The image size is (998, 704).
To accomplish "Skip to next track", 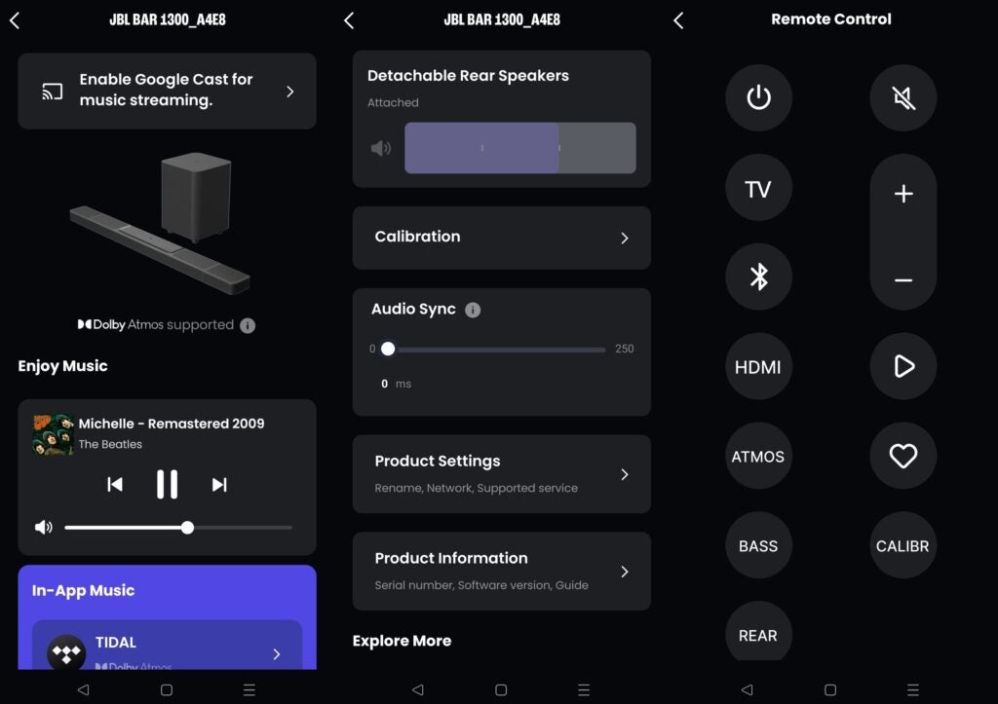I will click(219, 485).
